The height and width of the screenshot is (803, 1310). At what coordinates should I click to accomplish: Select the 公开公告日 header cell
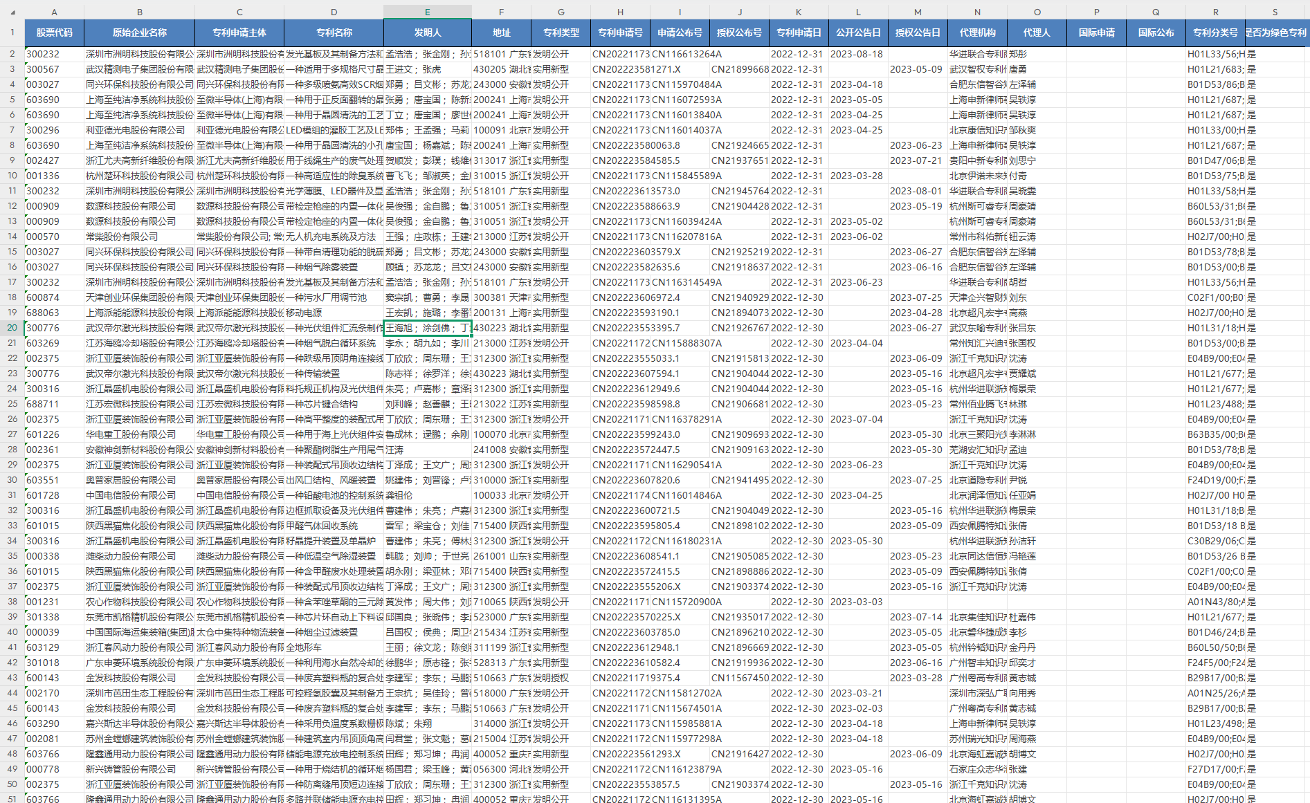[x=859, y=33]
